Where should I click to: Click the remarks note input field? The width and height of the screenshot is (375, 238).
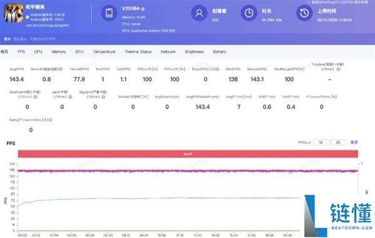point(34,39)
